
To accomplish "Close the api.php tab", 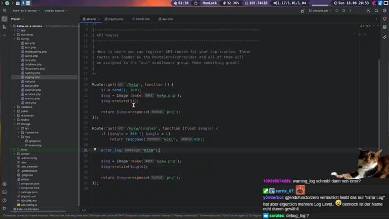I will point(98,19).
